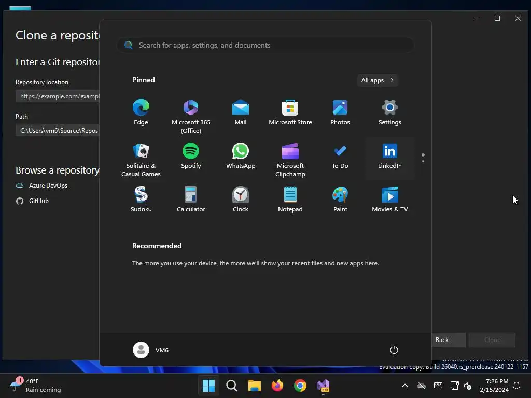Open the Paint app
531x398 pixels.
[340, 200]
